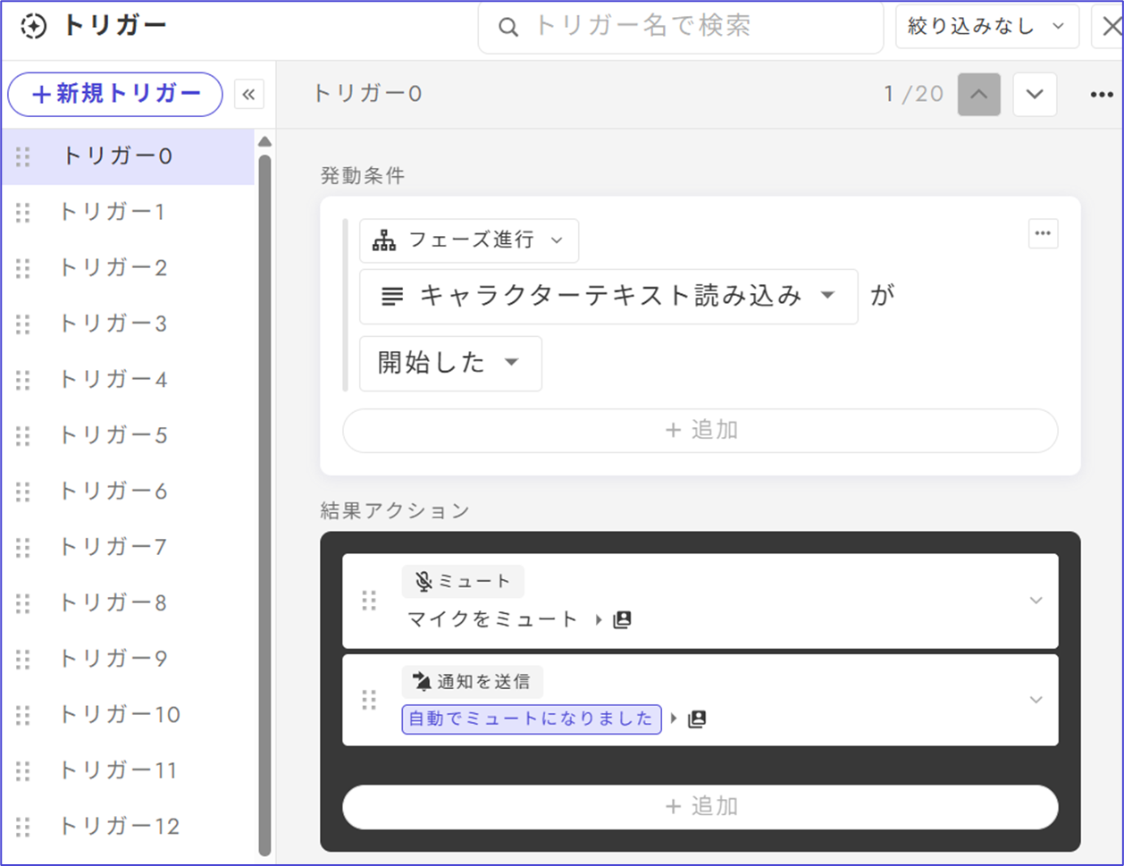Image resolution: width=1124 pixels, height=866 pixels.
Task: Select トリガー3 in the trigger list
Action: point(113,324)
